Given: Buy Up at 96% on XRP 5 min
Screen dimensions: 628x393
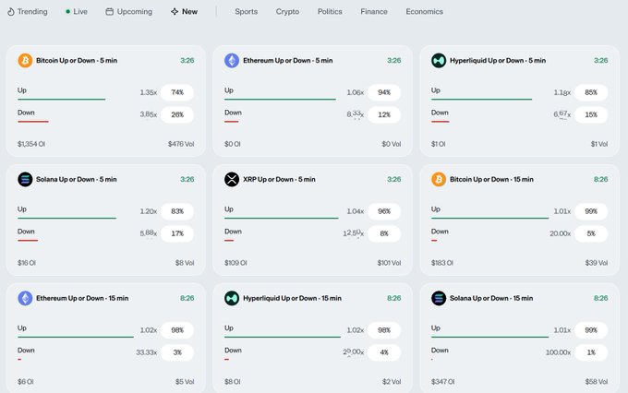Looking at the screenshot, I should (x=384, y=211).
